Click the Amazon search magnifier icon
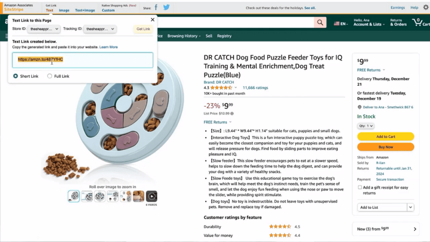 [319, 22]
